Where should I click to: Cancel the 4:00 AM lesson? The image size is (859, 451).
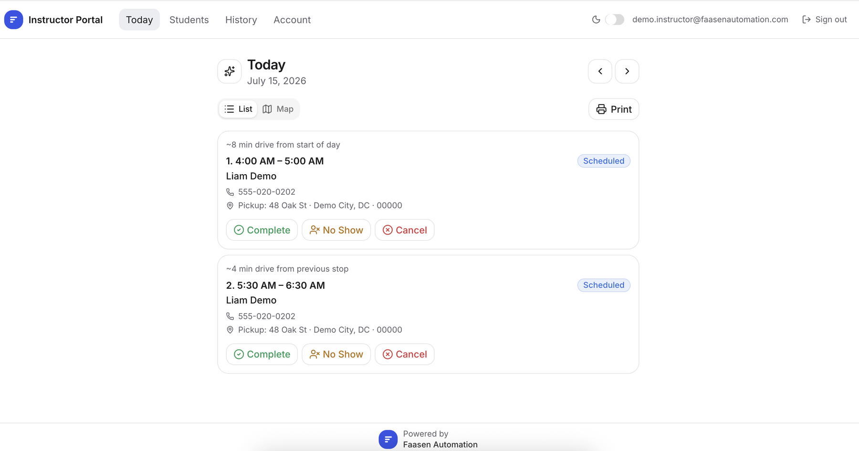(x=405, y=230)
